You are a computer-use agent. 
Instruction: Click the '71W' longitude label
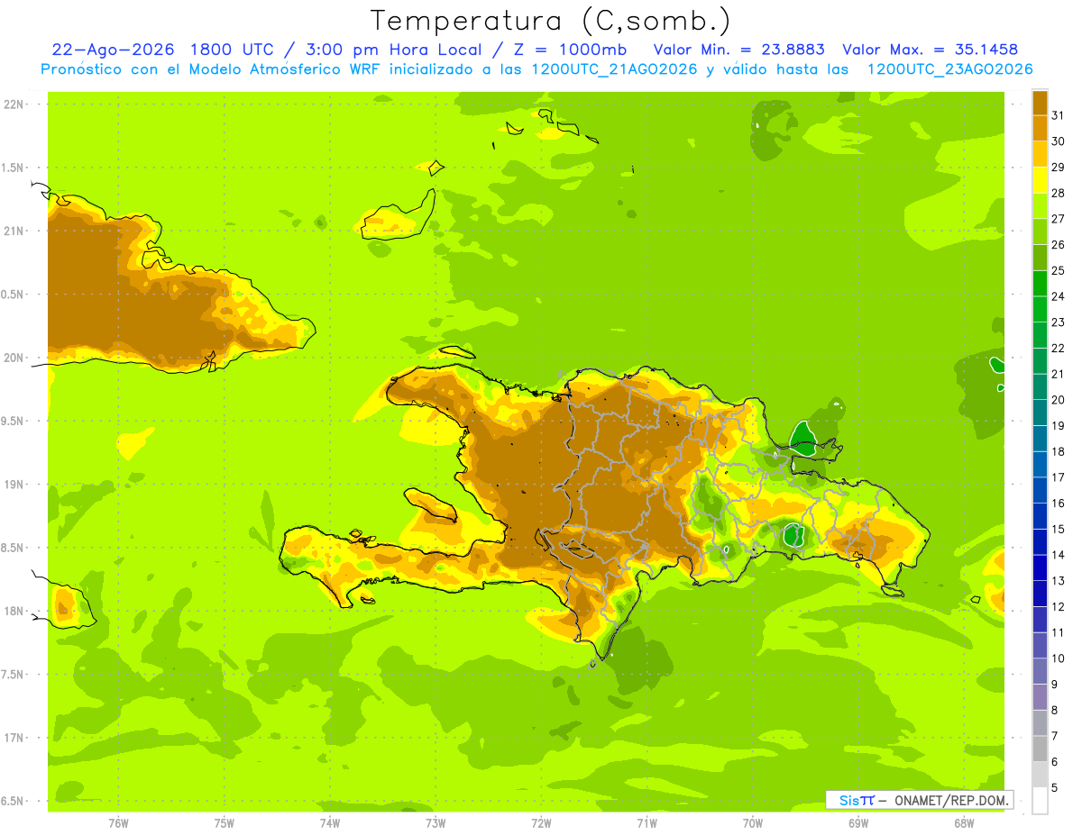pos(646,823)
